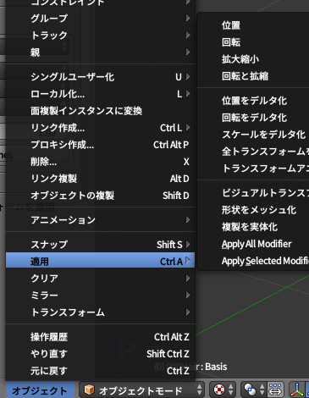
Task: Select 全トランスフォーム entry in the submenu
Action: tap(253, 152)
